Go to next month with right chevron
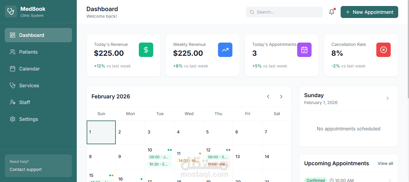The width and height of the screenshot is (409, 182). click(281, 97)
